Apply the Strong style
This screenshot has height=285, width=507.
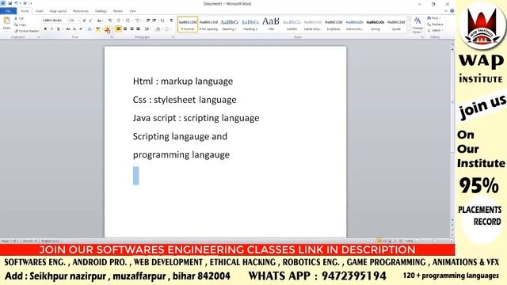point(375,25)
